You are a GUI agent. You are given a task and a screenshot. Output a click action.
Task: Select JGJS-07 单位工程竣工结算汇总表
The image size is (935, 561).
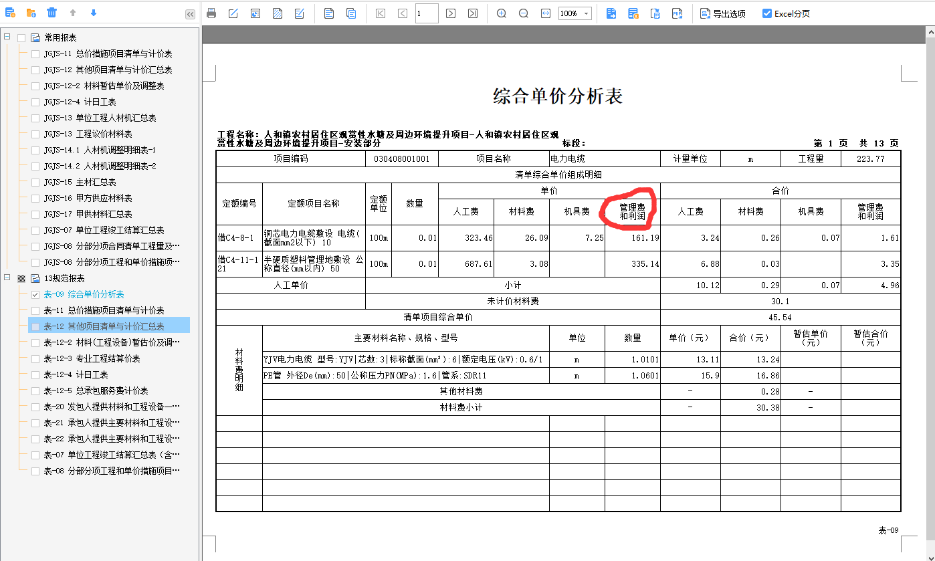click(104, 230)
